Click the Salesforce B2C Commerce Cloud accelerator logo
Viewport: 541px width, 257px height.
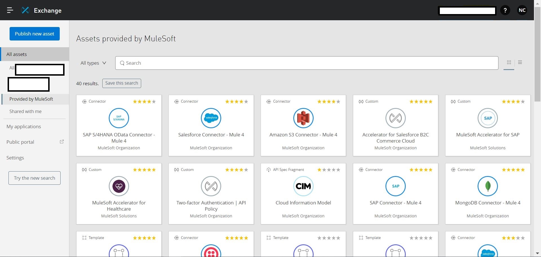(396, 118)
